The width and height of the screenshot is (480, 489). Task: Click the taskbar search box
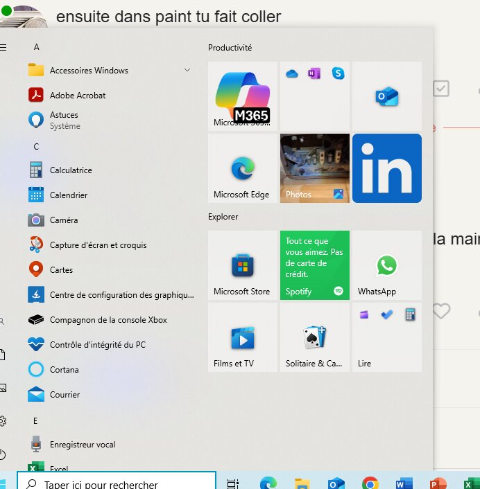tap(117, 481)
